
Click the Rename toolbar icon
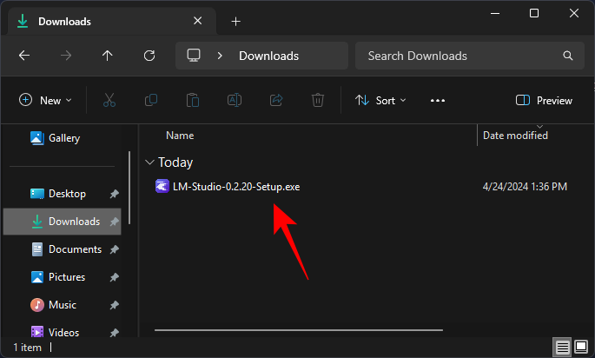click(235, 100)
